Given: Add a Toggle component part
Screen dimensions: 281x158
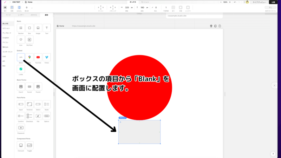Looking at the screenshot, I should pos(30,145).
